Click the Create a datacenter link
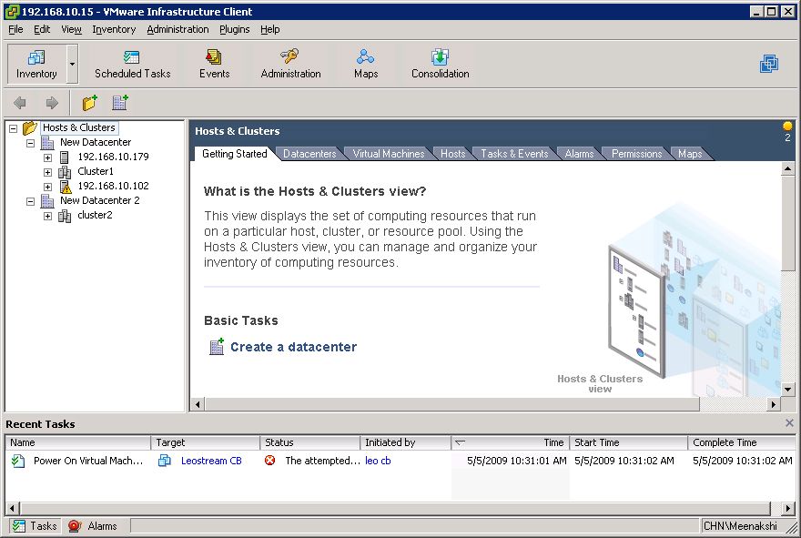 293,347
